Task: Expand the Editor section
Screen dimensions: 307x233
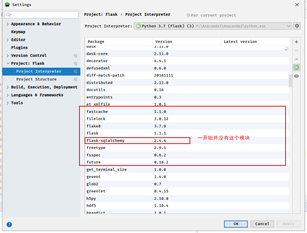Action: [x=8, y=40]
